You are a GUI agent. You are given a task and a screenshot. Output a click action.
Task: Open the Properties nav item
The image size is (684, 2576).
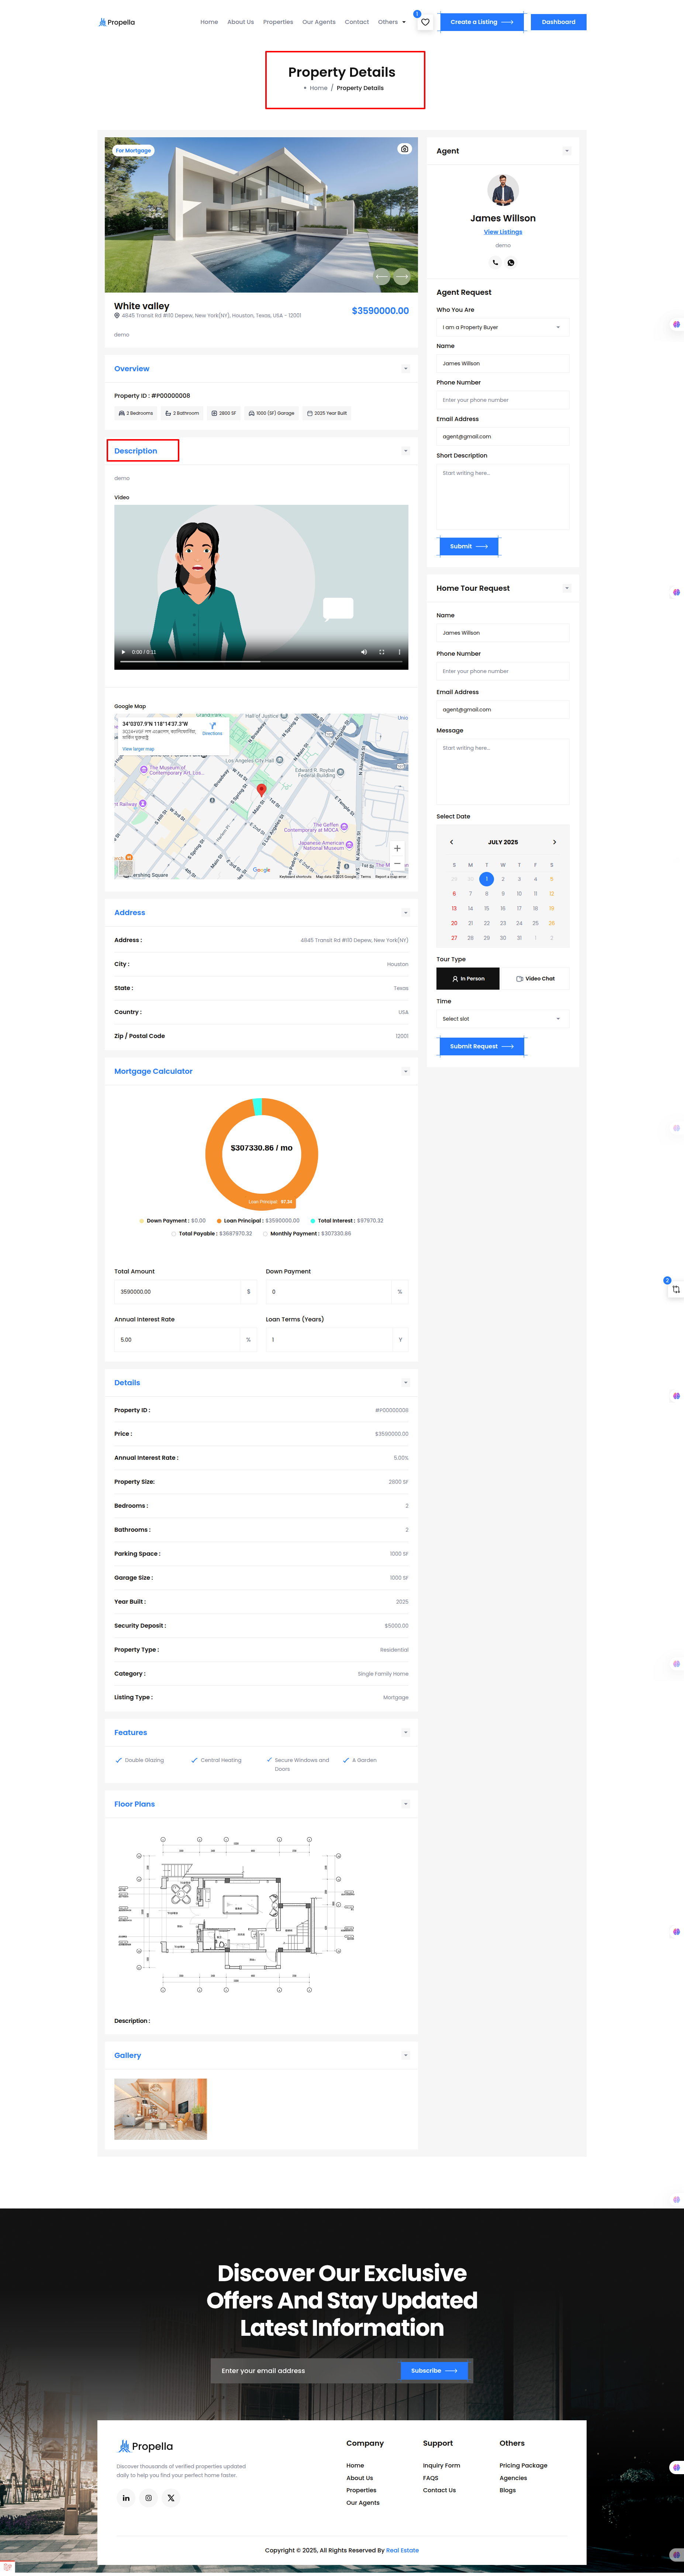point(278,22)
